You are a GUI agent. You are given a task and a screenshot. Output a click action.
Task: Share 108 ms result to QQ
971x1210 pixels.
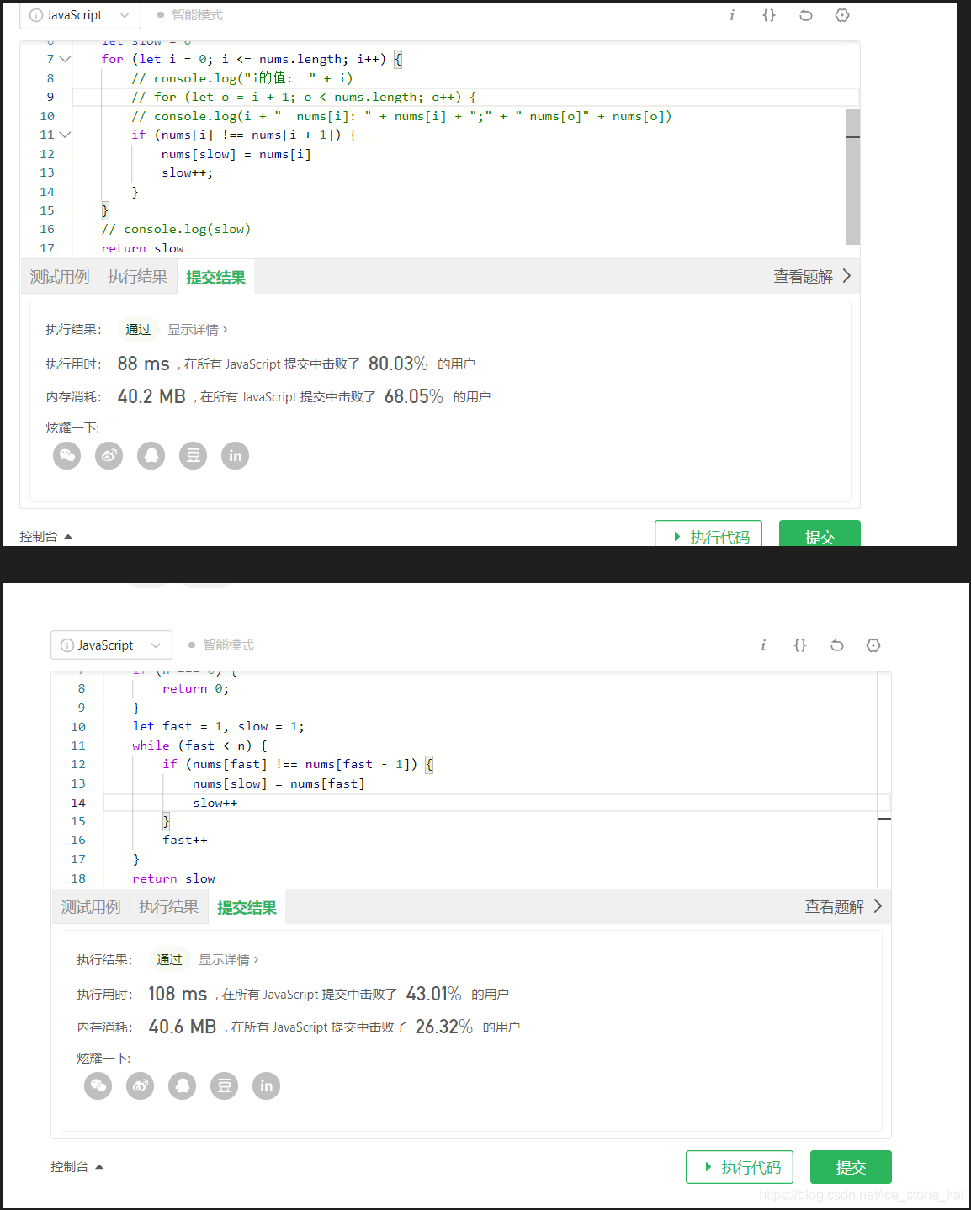[183, 1086]
